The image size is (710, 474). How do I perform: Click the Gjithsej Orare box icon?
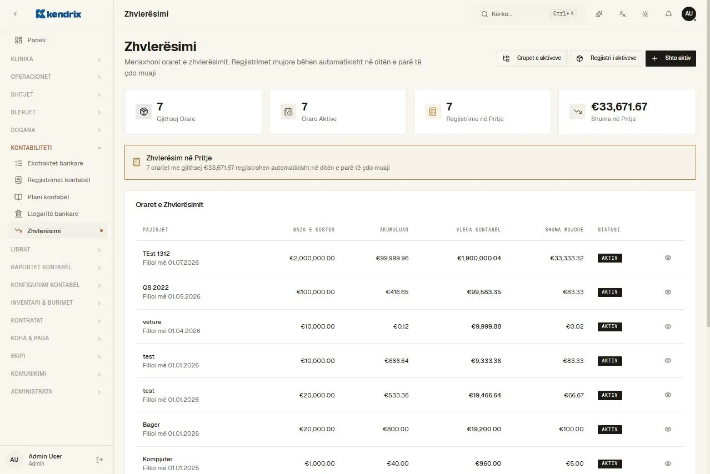(x=143, y=112)
